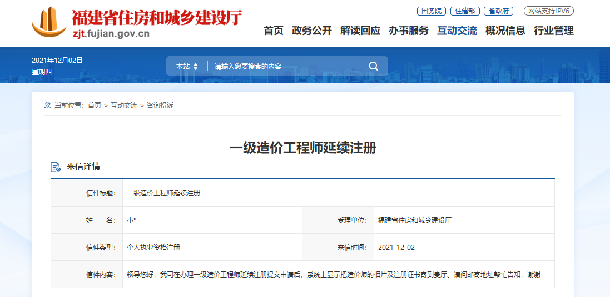Click the 首页 breadcrumb link

coord(95,105)
